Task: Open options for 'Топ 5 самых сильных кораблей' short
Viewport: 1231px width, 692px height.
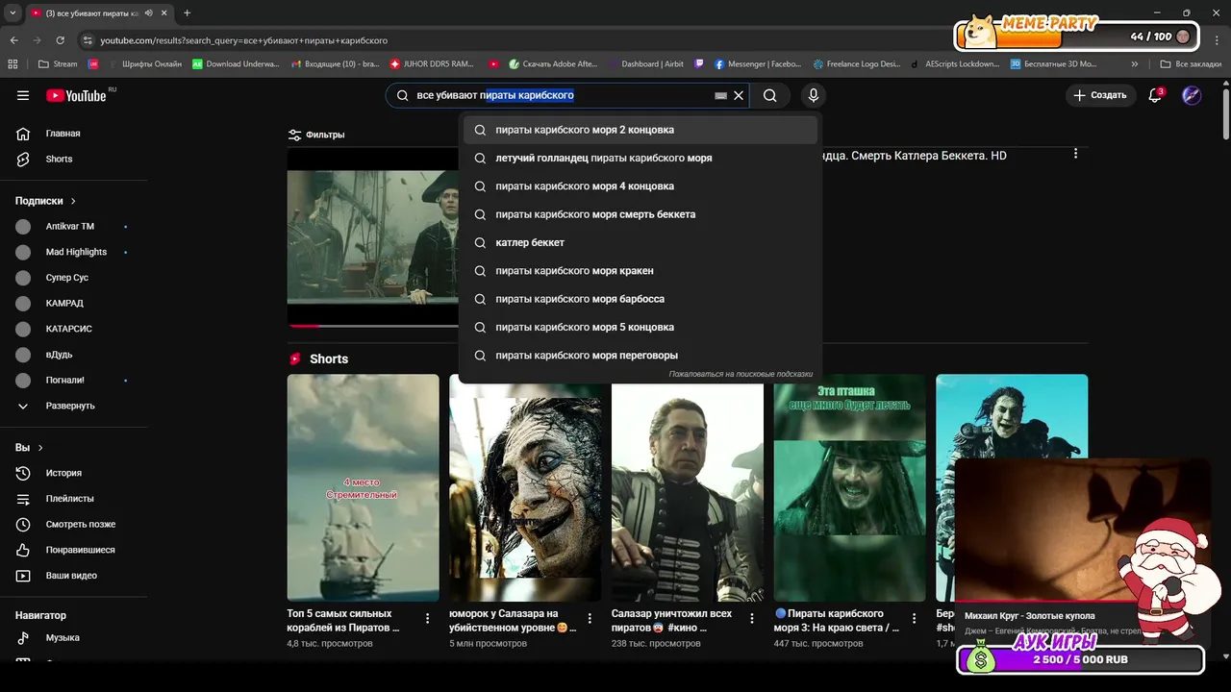Action: point(428,619)
